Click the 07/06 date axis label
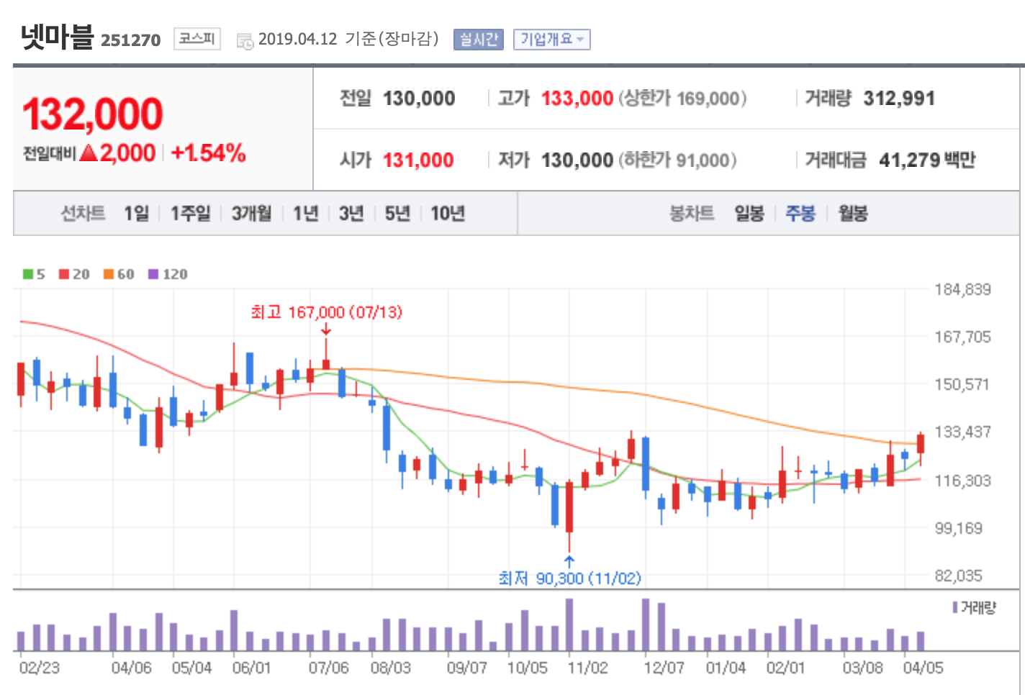The image size is (1025, 695). point(329,668)
